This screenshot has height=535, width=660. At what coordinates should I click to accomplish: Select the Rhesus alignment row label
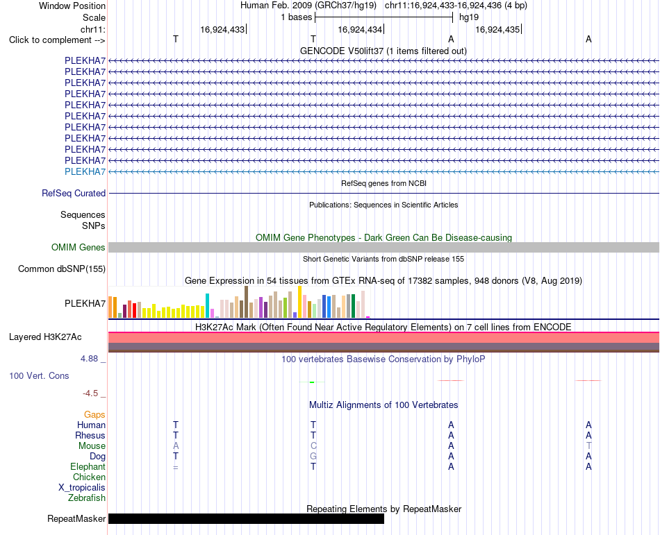coord(90,435)
